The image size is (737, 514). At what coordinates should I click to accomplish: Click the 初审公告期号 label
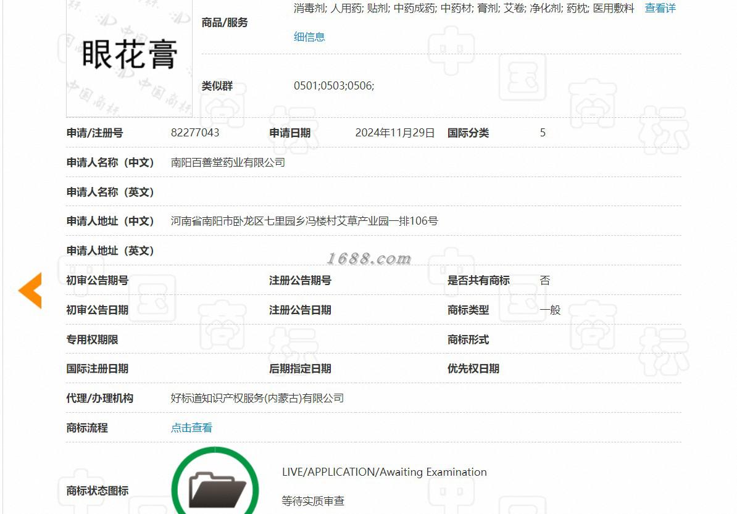(x=98, y=281)
